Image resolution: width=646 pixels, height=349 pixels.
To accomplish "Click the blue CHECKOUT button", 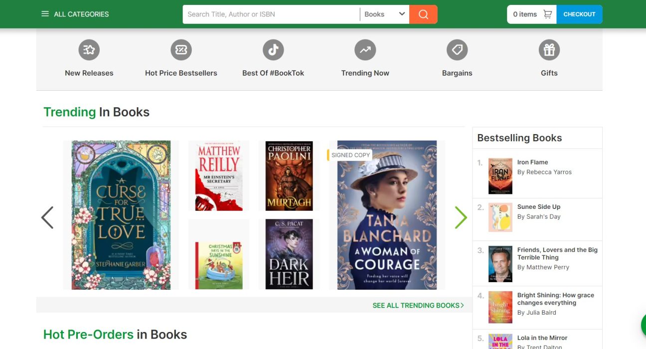I will tap(579, 14).
